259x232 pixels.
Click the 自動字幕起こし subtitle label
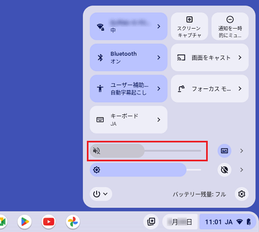128,93
